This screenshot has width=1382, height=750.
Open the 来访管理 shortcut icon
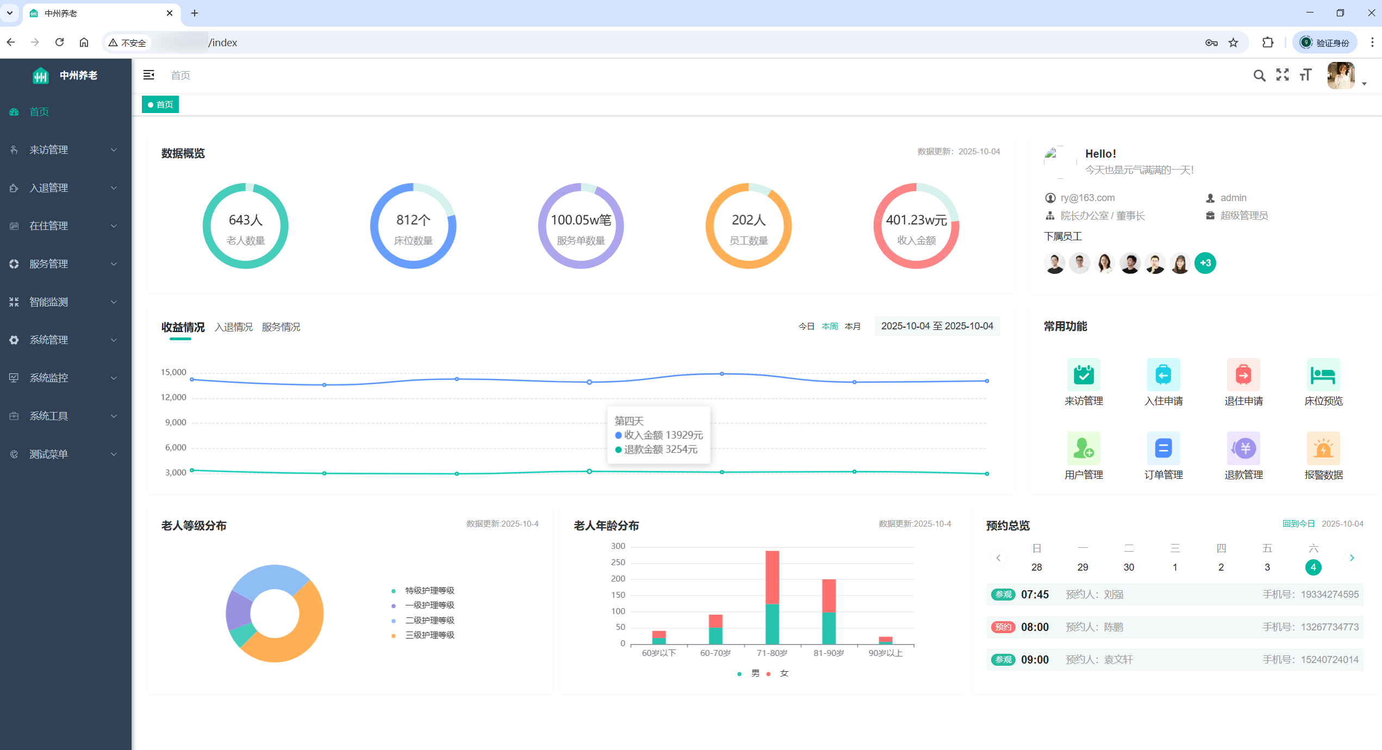pos(1083,374)
